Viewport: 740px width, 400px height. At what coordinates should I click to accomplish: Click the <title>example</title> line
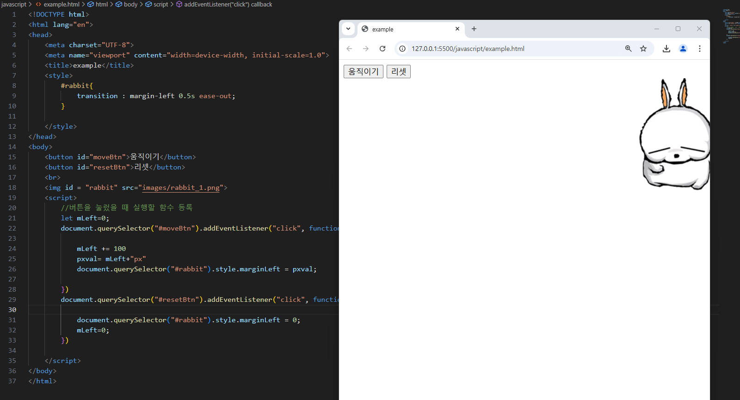pos(89,65)
